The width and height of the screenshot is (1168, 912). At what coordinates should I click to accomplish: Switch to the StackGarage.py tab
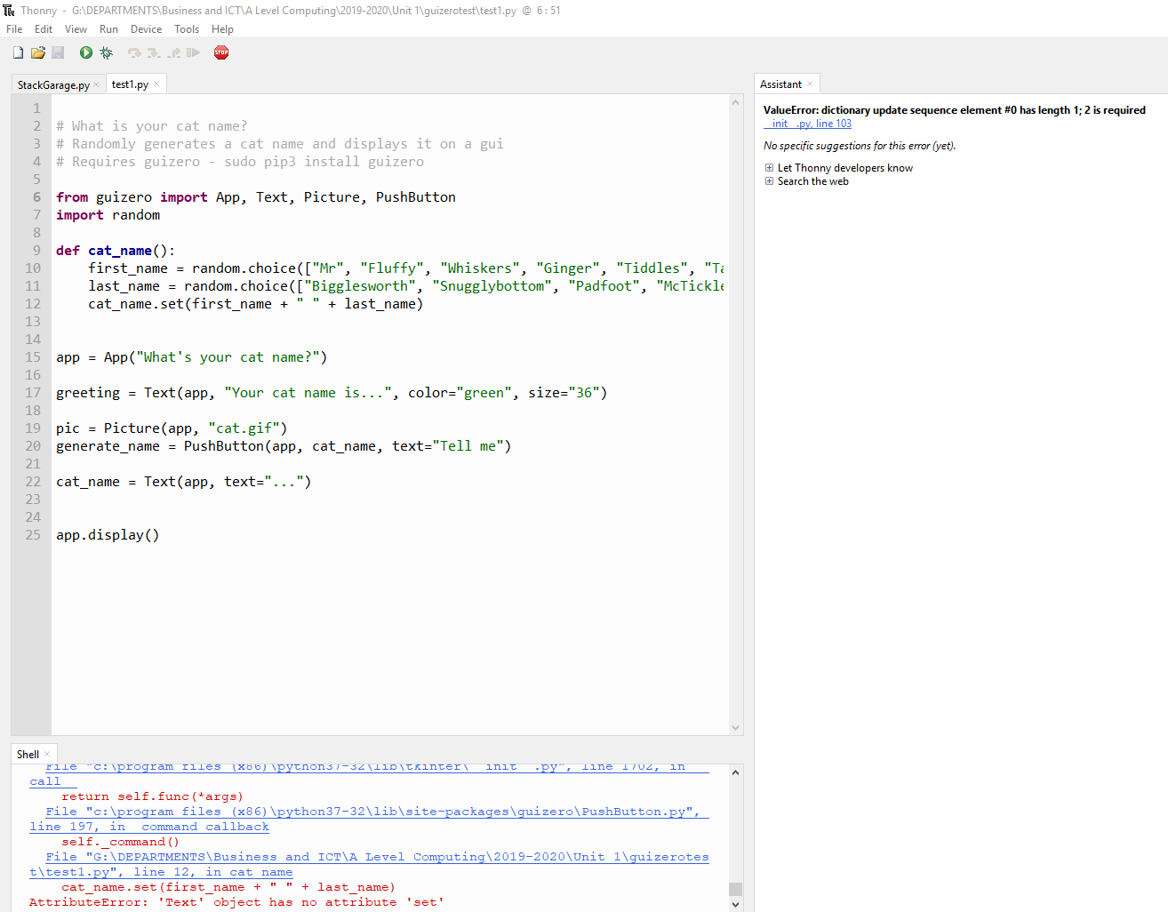click(52, 84)
